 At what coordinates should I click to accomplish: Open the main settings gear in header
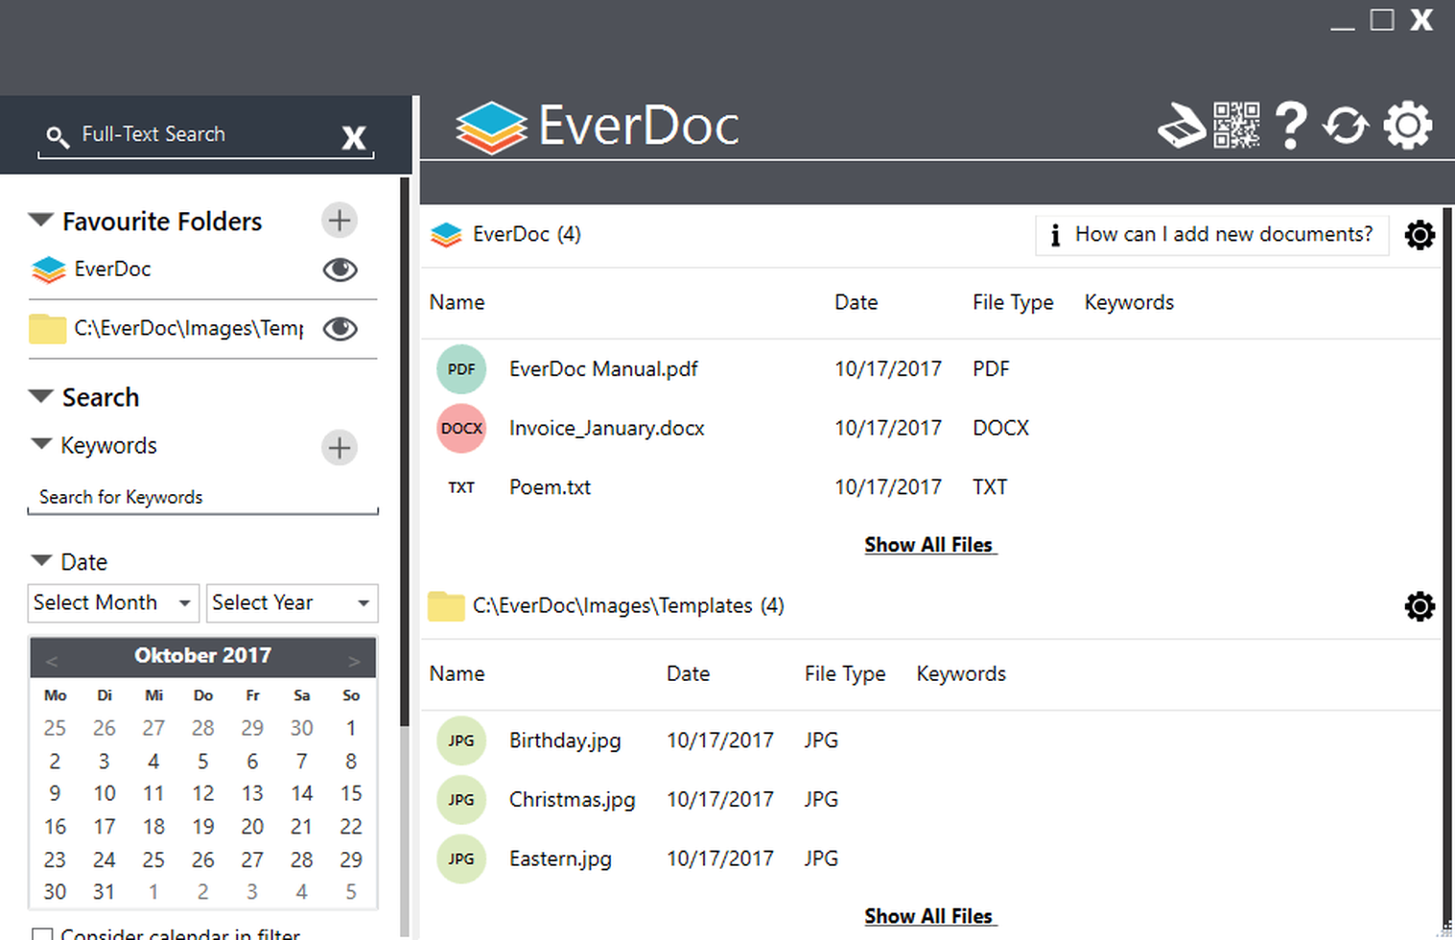(1408, 126)
